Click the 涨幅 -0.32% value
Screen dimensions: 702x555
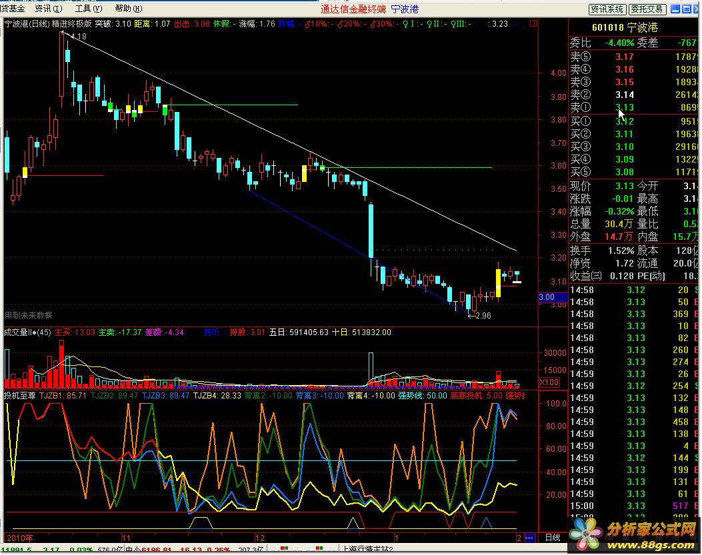619,211
